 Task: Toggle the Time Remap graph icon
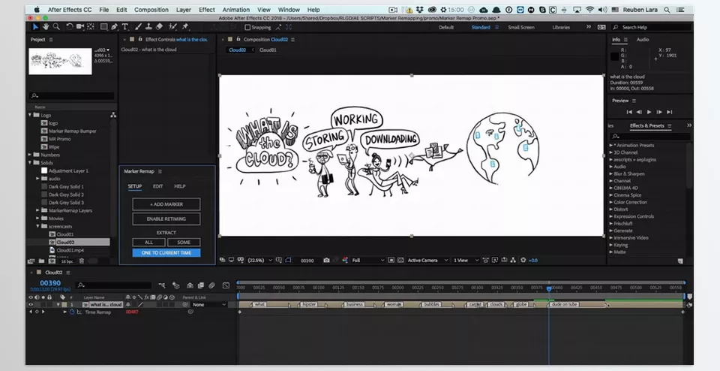pyautogui.click(x=79, y=312)
